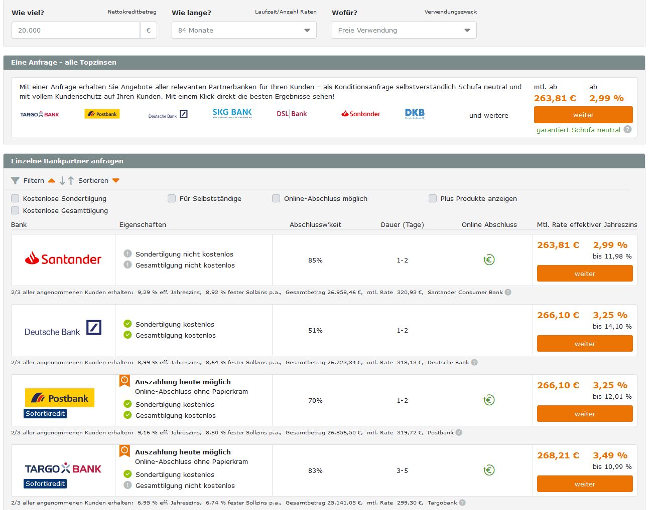
Task: Click green check beside Deutsche Bank Sondertilgung kostenlos
Action: [127, 324]
